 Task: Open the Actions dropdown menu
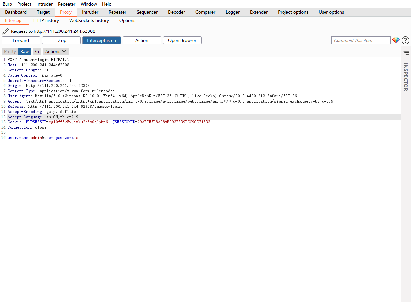click(x=55, y=51)
